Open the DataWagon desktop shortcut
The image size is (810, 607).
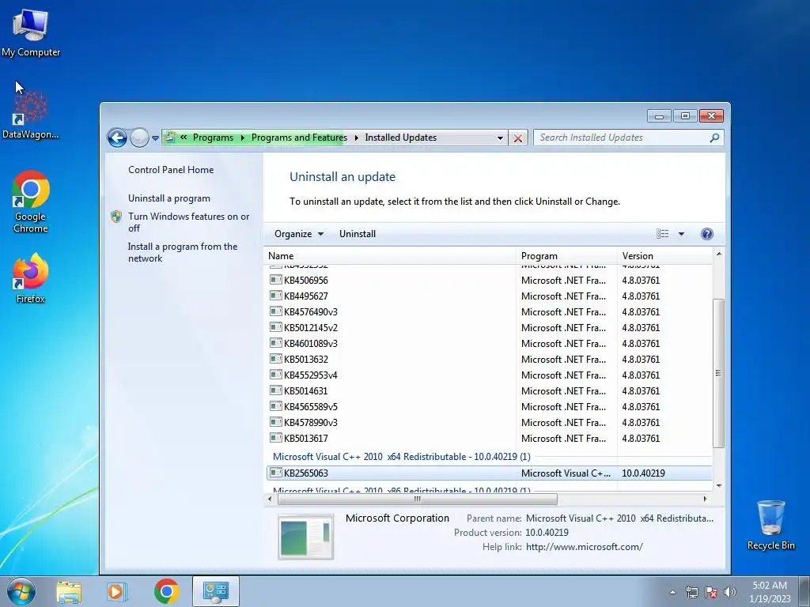pos(31,115)
